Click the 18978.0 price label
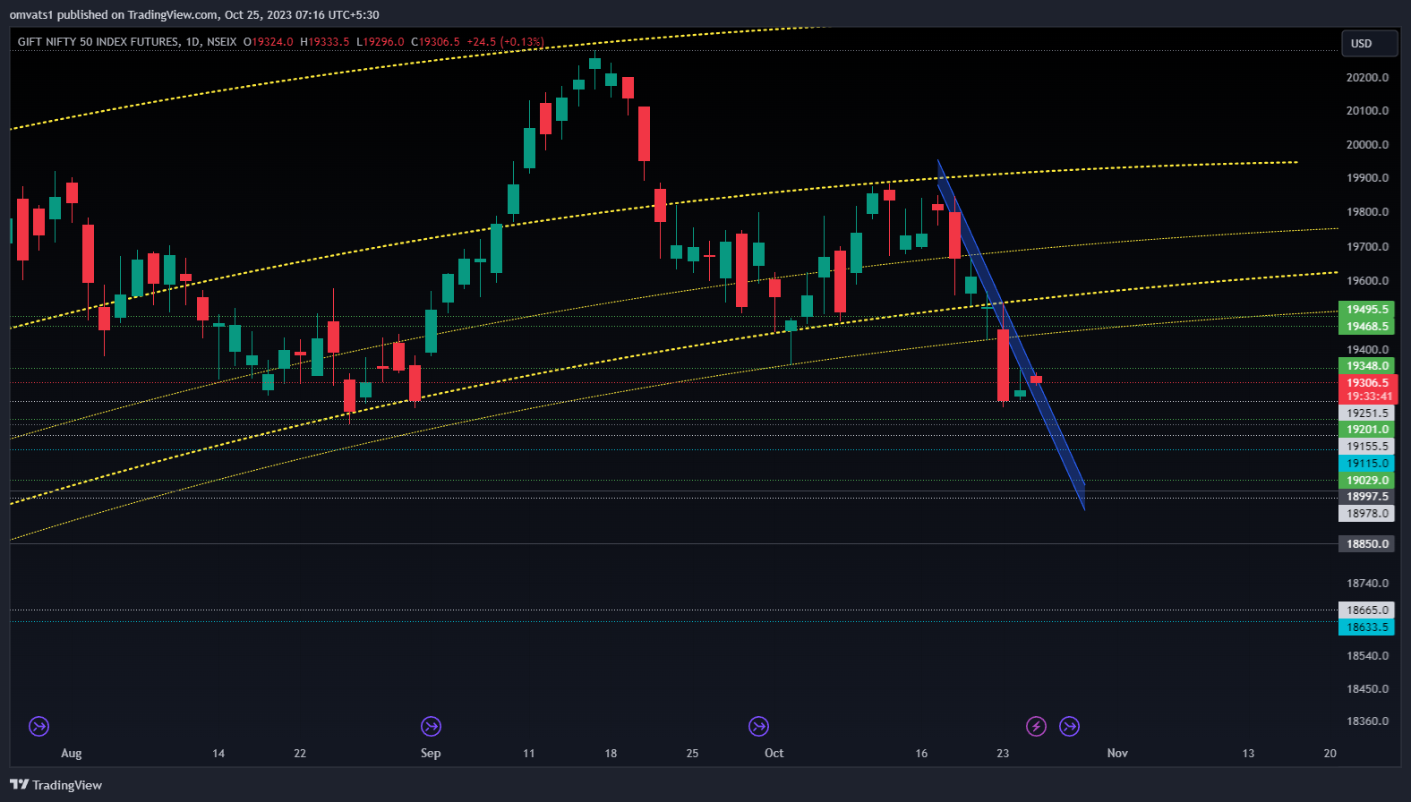The image size is (1411, 802). (x=1366, y=514)
